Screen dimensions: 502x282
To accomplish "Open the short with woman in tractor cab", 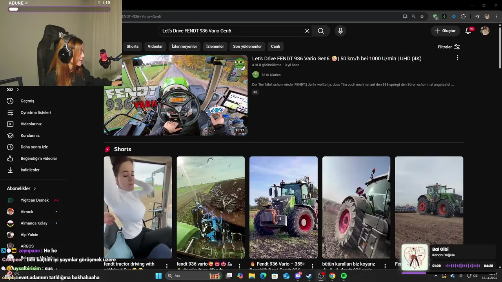I will coord(138,207).
